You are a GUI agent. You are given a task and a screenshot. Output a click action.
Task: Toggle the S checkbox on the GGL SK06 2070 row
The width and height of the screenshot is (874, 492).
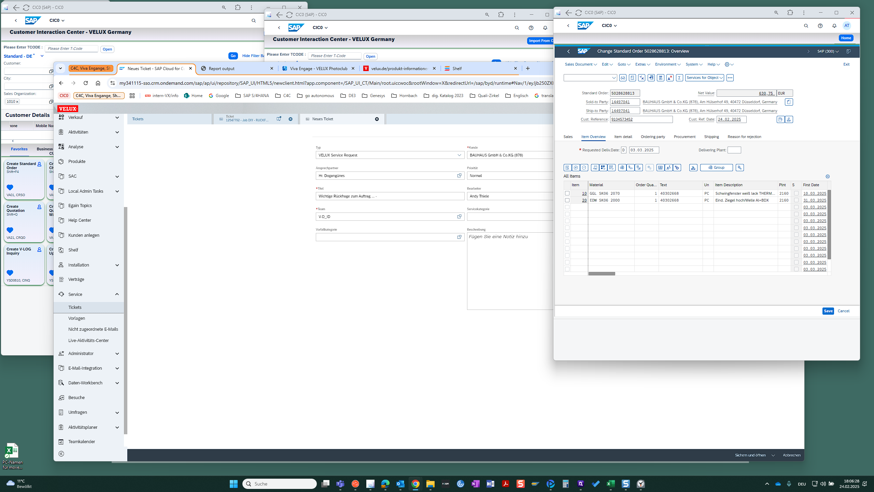pyautogui.click(x=796, y=193)
